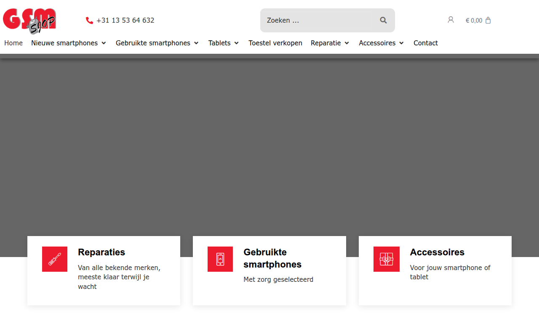Submit search with magnifier icon

[383, 20]
